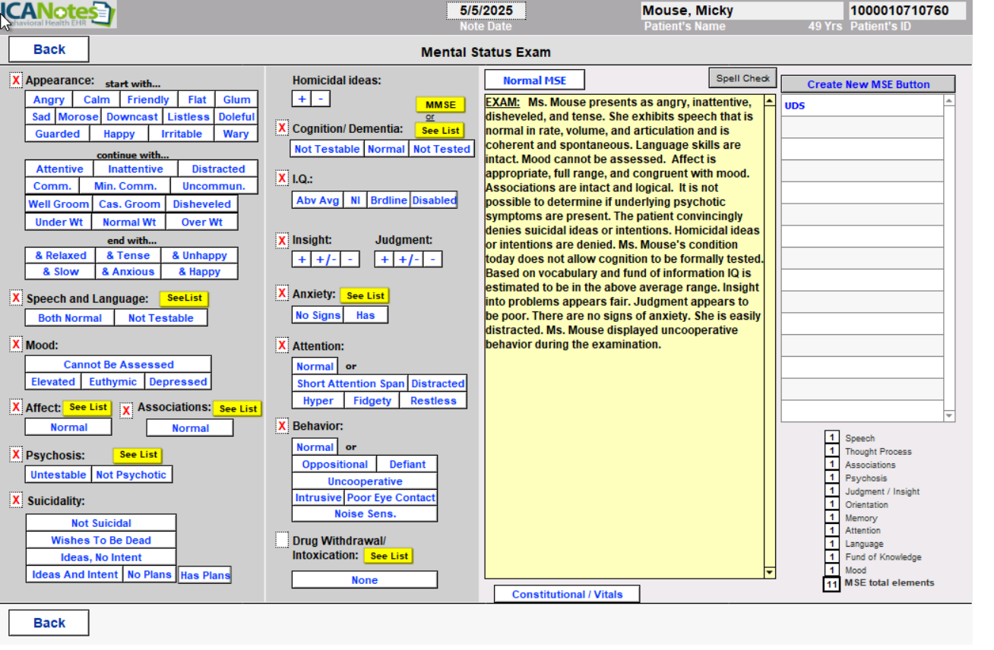This screenshot has height=650, width=994.
Task: Check the Drug Withdrawal/Intoxication checkbox
Action: 282,541
